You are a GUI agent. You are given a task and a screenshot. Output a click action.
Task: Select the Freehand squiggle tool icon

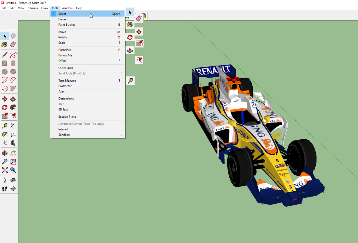click(13, 55)
